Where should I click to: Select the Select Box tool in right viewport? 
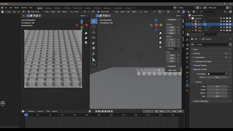tap(94, 21)
